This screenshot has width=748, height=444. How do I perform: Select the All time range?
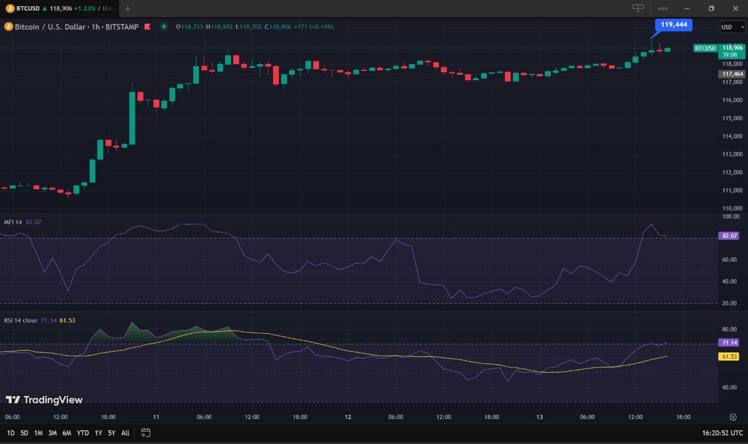[x=125, y=433]
